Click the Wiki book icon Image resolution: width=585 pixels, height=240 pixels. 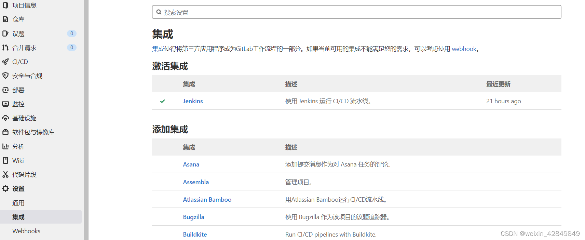(x=5, y=160)
